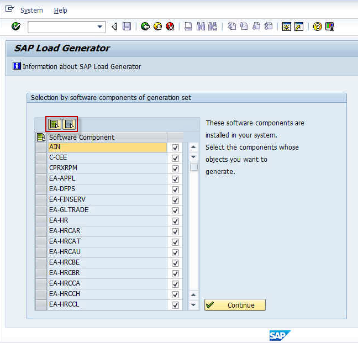Uncheck the AIN checkbox

point(175,147)
